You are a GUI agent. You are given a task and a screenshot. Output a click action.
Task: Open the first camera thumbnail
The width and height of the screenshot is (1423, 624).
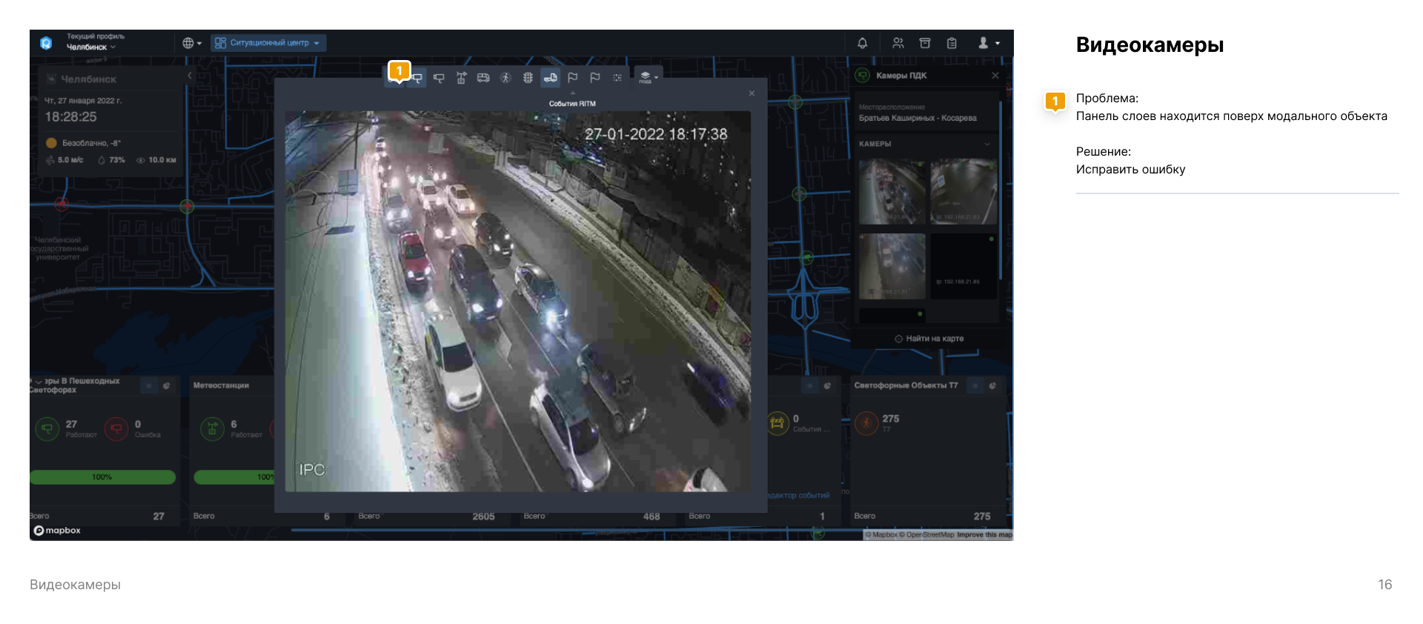pos(892,191)
